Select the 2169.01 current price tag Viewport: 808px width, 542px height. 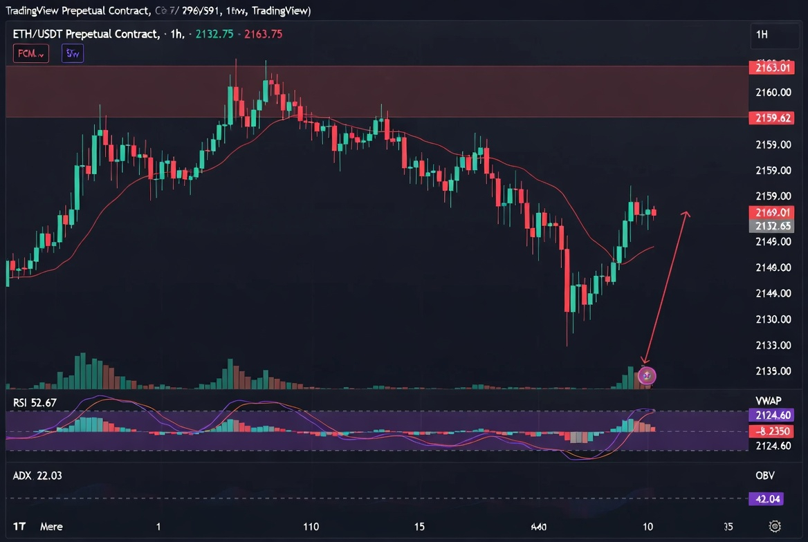(x=771, y=212)
